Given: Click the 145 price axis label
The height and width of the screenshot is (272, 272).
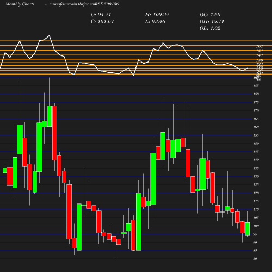Looking at the screenshot, I should (x=256, y=152).
